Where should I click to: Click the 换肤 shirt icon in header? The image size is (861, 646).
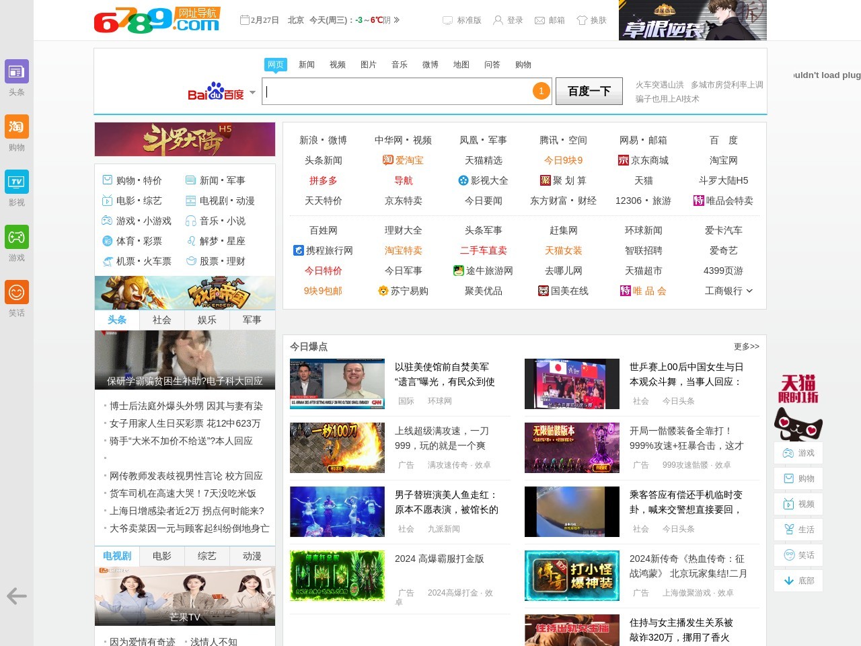(x=582, y=20)
